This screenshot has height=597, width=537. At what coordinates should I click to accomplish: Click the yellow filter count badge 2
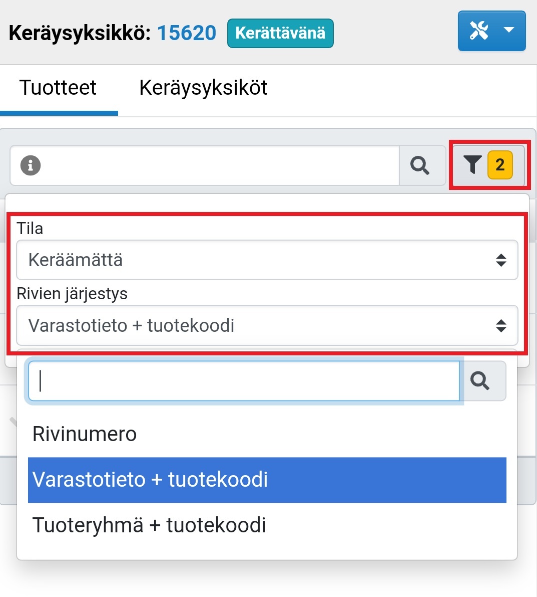(500, 164)
